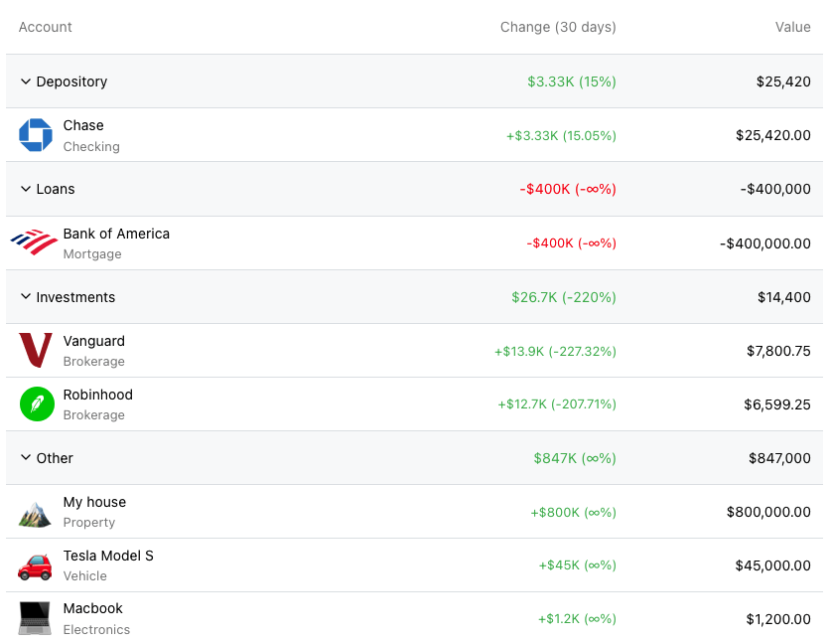831x643 pixels.
Task: Collapse the Other section
Action: point(25,457)
